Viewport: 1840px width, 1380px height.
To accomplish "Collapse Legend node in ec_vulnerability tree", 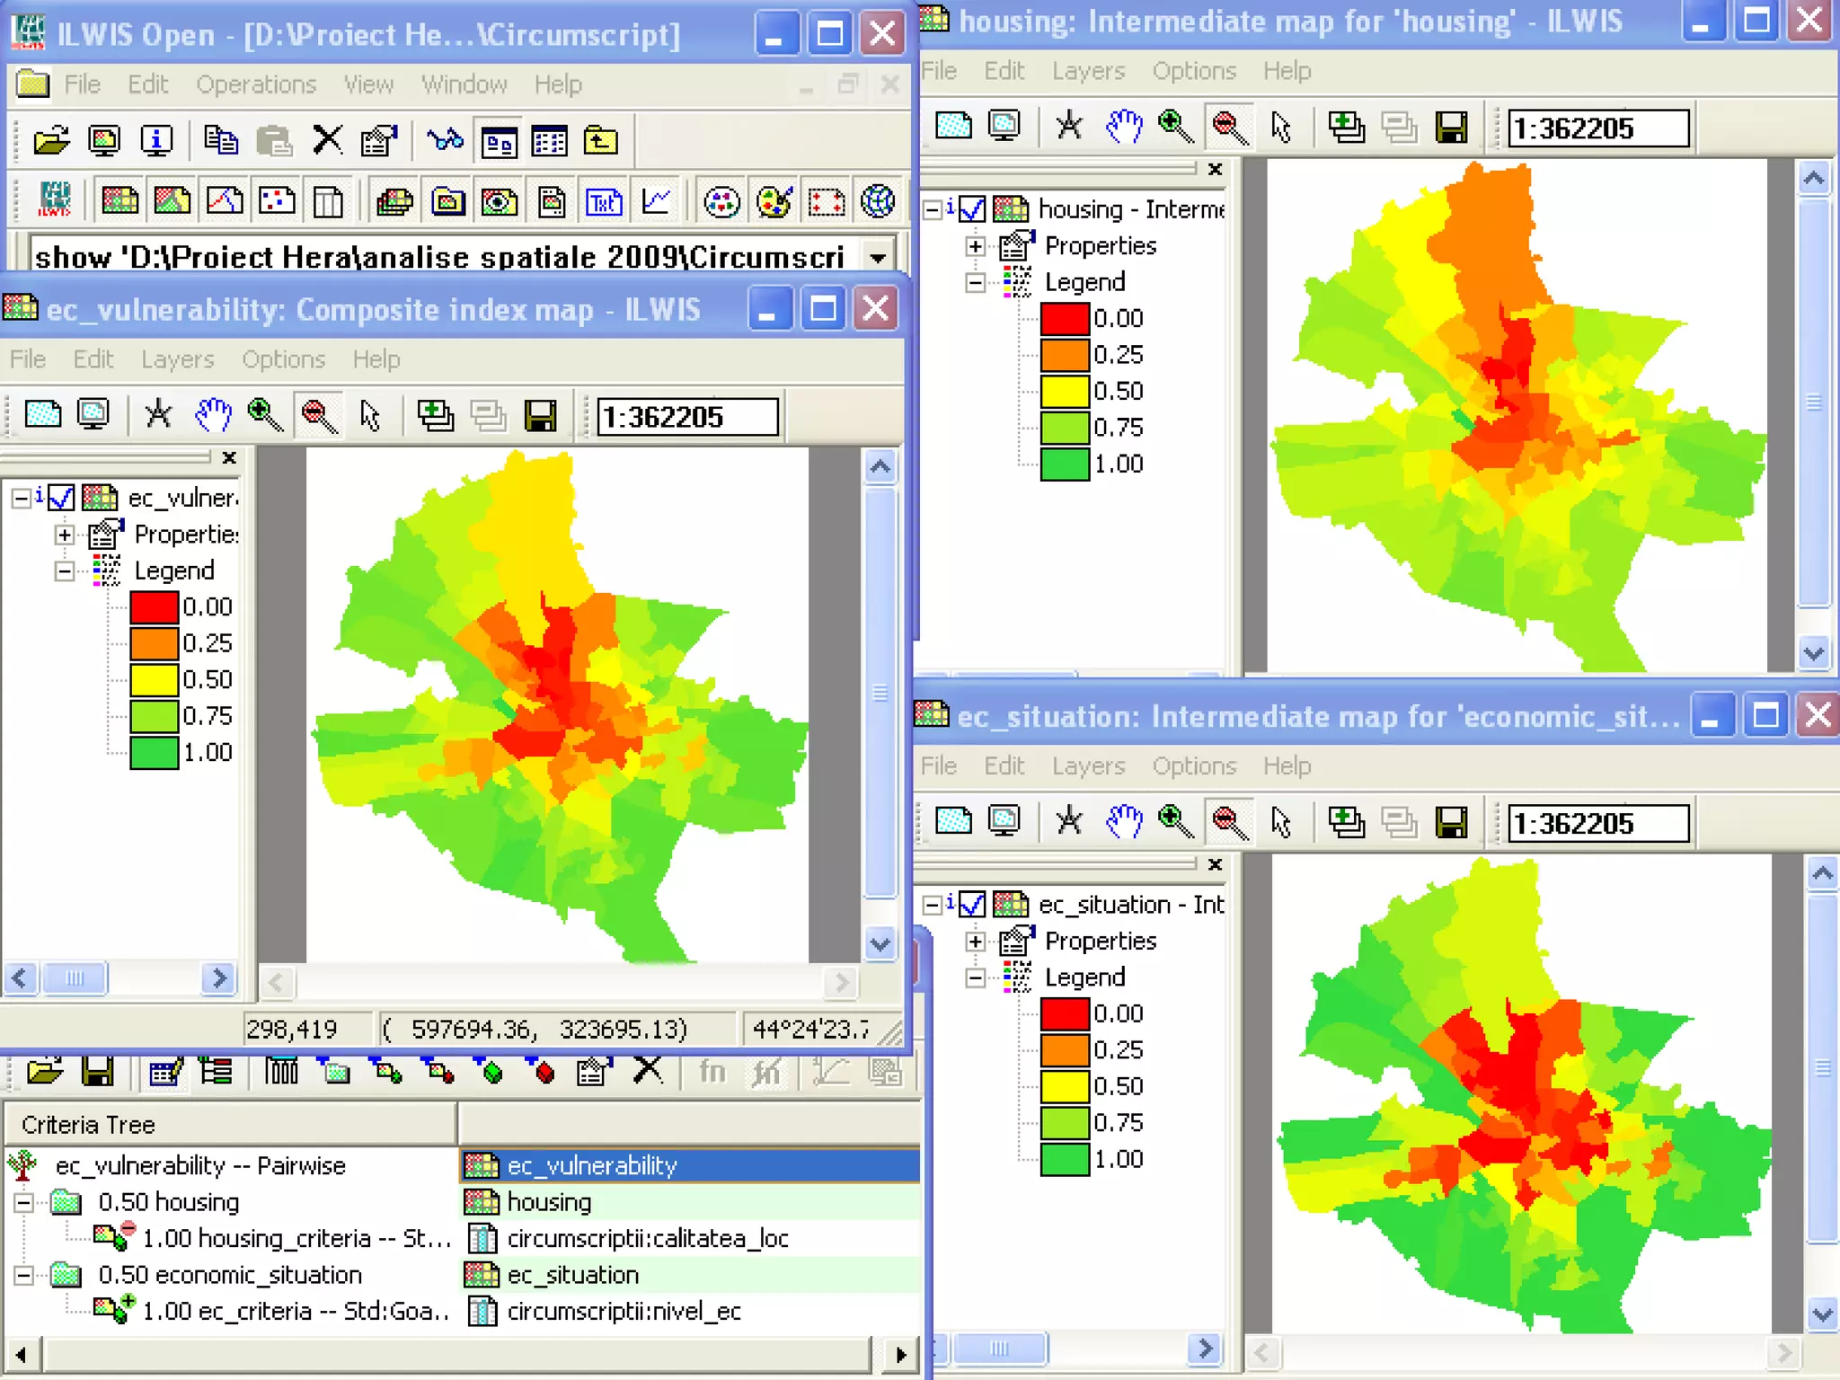I will click(65, 571).
